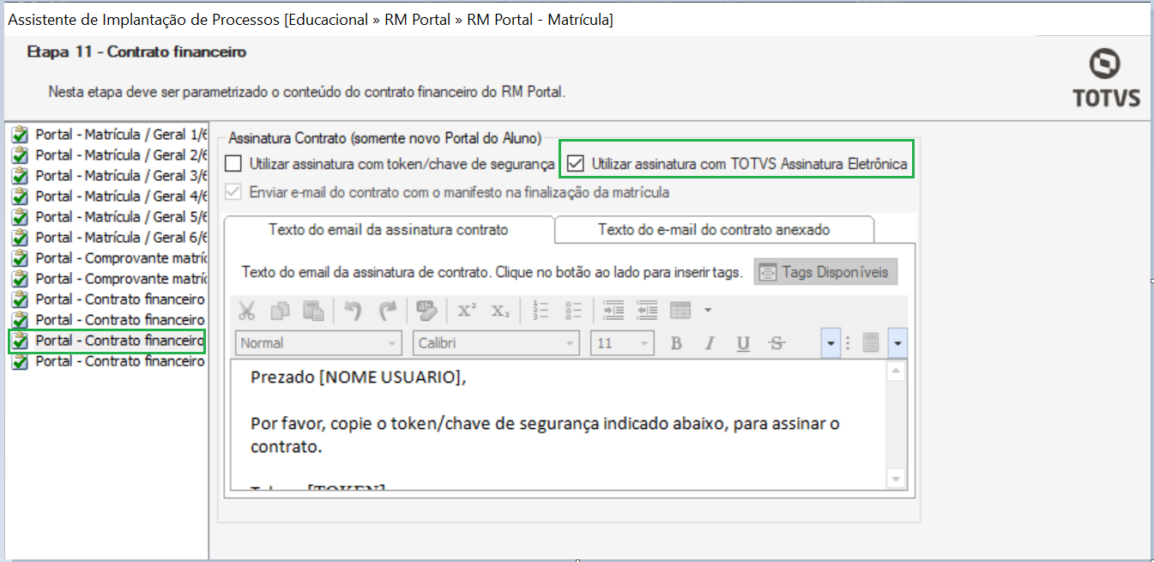Click the paragraph alignment icon

(871, 343)
